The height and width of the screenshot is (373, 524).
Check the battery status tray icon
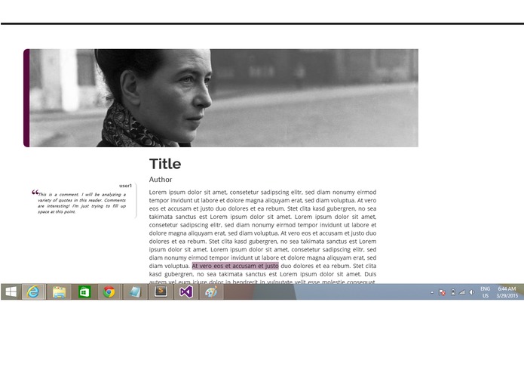453,292
